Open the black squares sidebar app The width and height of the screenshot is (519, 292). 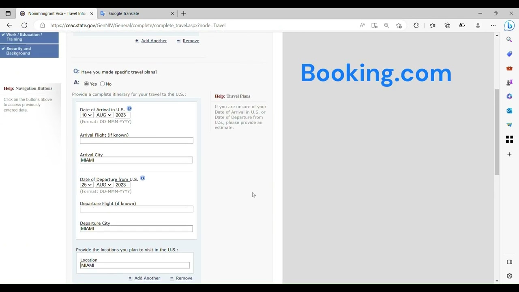(509, 139)
